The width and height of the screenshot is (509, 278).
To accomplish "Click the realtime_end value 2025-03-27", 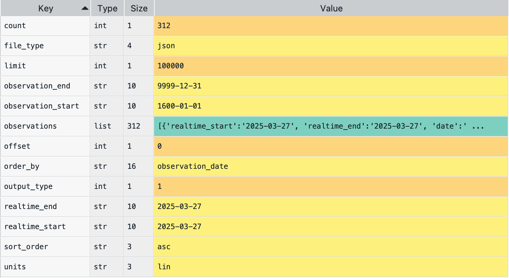I will coord(179,207).
